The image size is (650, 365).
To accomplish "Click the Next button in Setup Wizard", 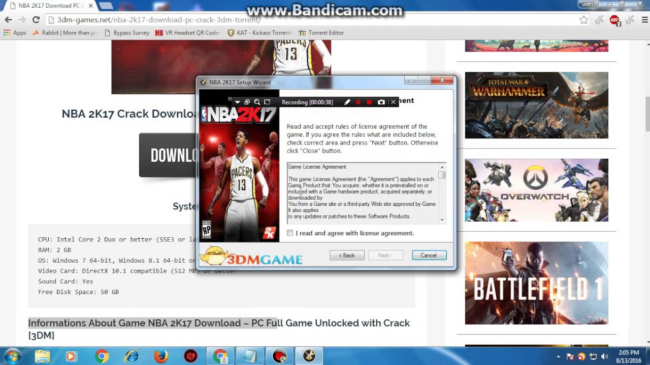I will coord(385,255).
